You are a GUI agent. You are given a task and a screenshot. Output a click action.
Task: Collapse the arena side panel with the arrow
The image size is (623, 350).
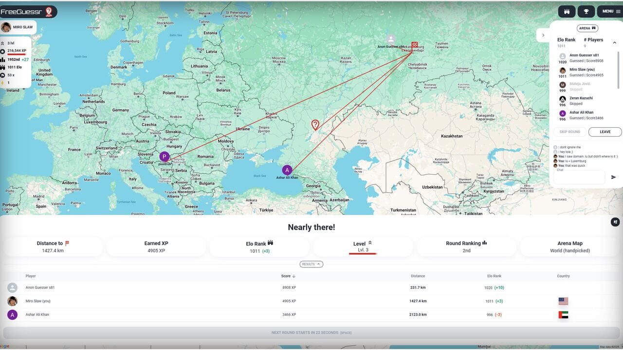543,35
